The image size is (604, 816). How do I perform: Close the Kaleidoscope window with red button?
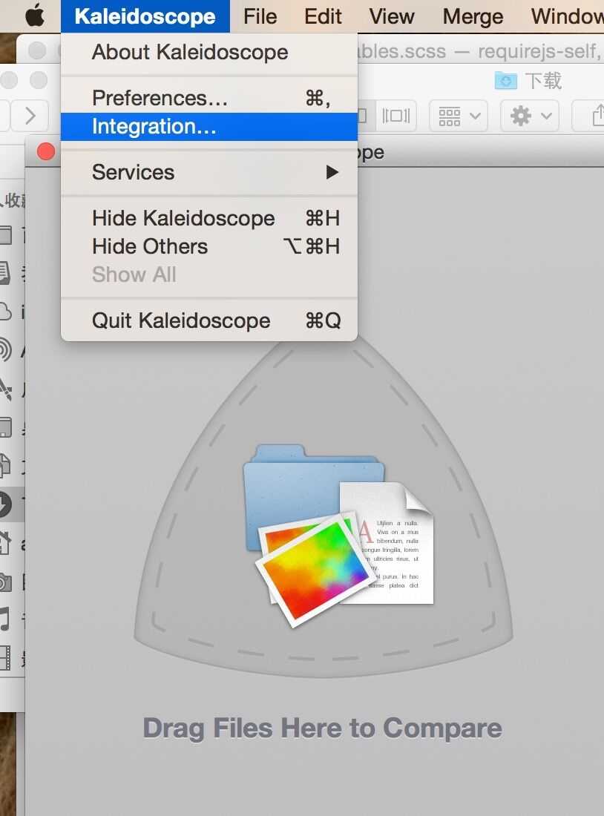coord(46,151)
